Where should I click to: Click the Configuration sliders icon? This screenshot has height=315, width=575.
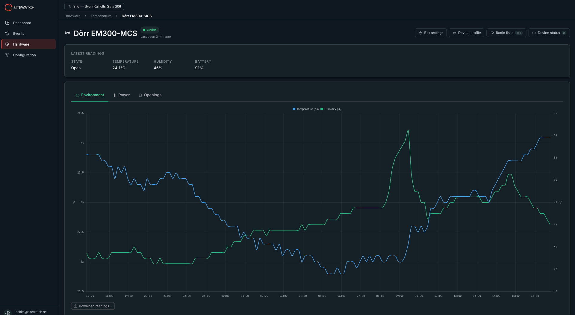click(x=7, y=55)
